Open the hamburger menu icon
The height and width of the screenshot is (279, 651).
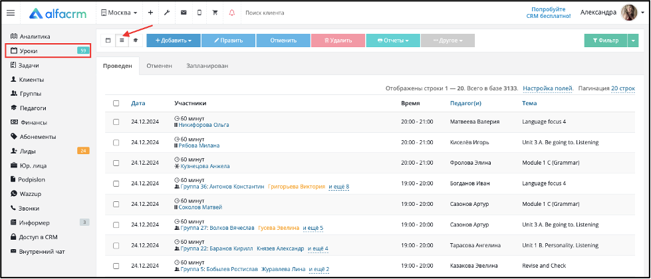pos(11,13)
